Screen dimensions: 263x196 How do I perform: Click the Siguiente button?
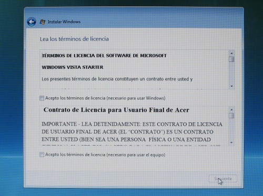[223, 179]
